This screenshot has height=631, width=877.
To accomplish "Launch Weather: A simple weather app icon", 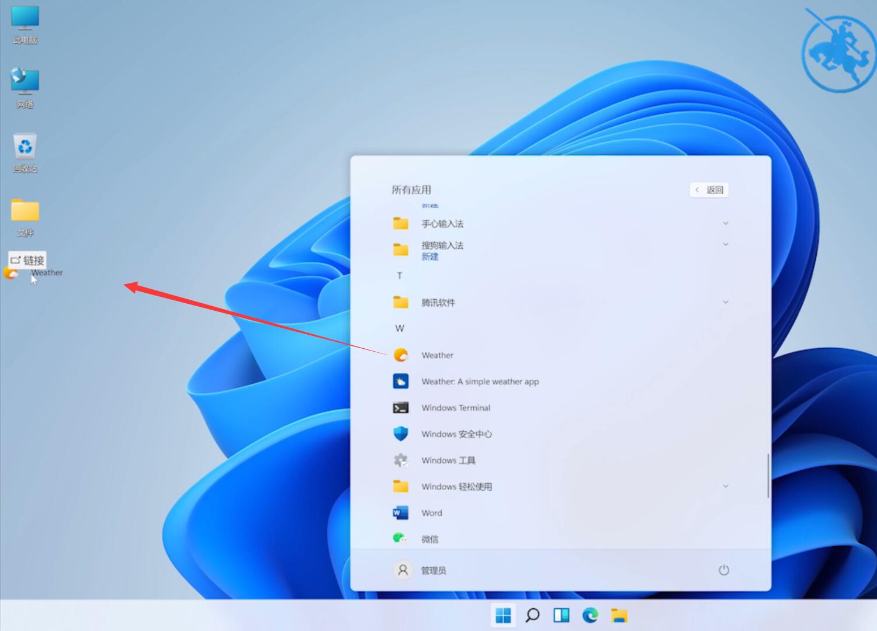I will [401, 382].
